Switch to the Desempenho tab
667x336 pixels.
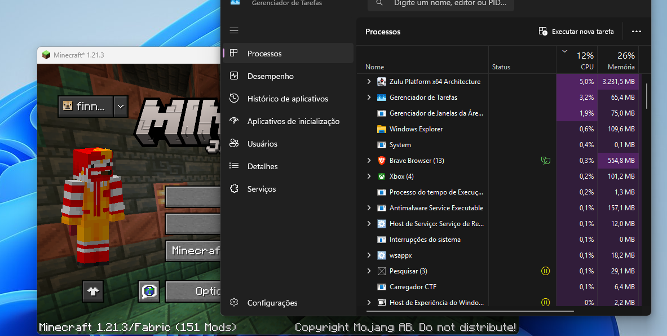[x=288, y=76]
